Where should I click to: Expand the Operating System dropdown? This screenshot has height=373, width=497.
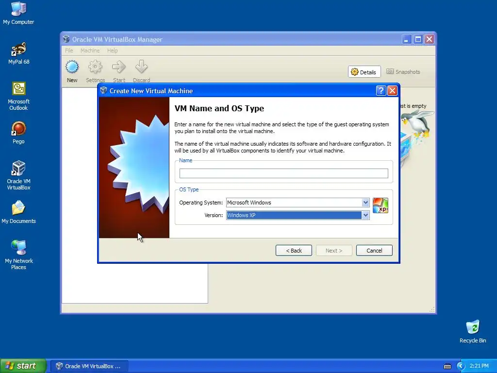(x=365, y=203)
